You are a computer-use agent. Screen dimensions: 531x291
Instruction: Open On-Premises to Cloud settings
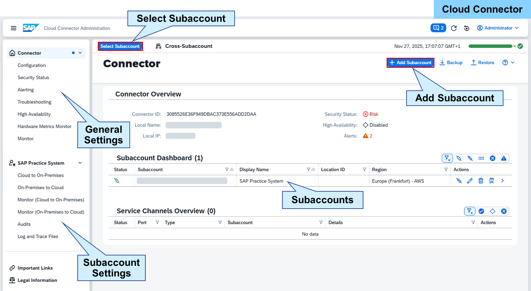coord(40,187)
